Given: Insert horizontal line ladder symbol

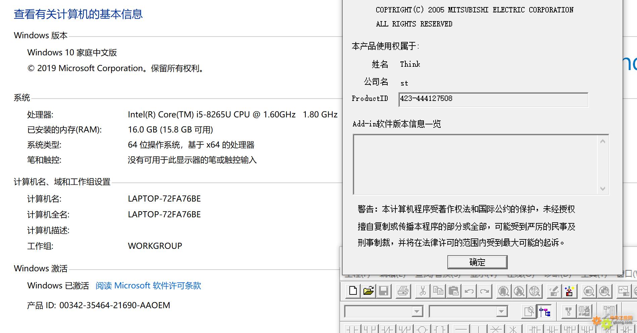Looking at the screenshot, I should coord(461,329).
